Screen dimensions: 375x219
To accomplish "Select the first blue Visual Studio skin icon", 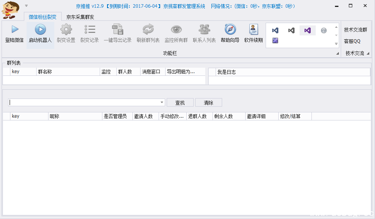I will [275, 30].
